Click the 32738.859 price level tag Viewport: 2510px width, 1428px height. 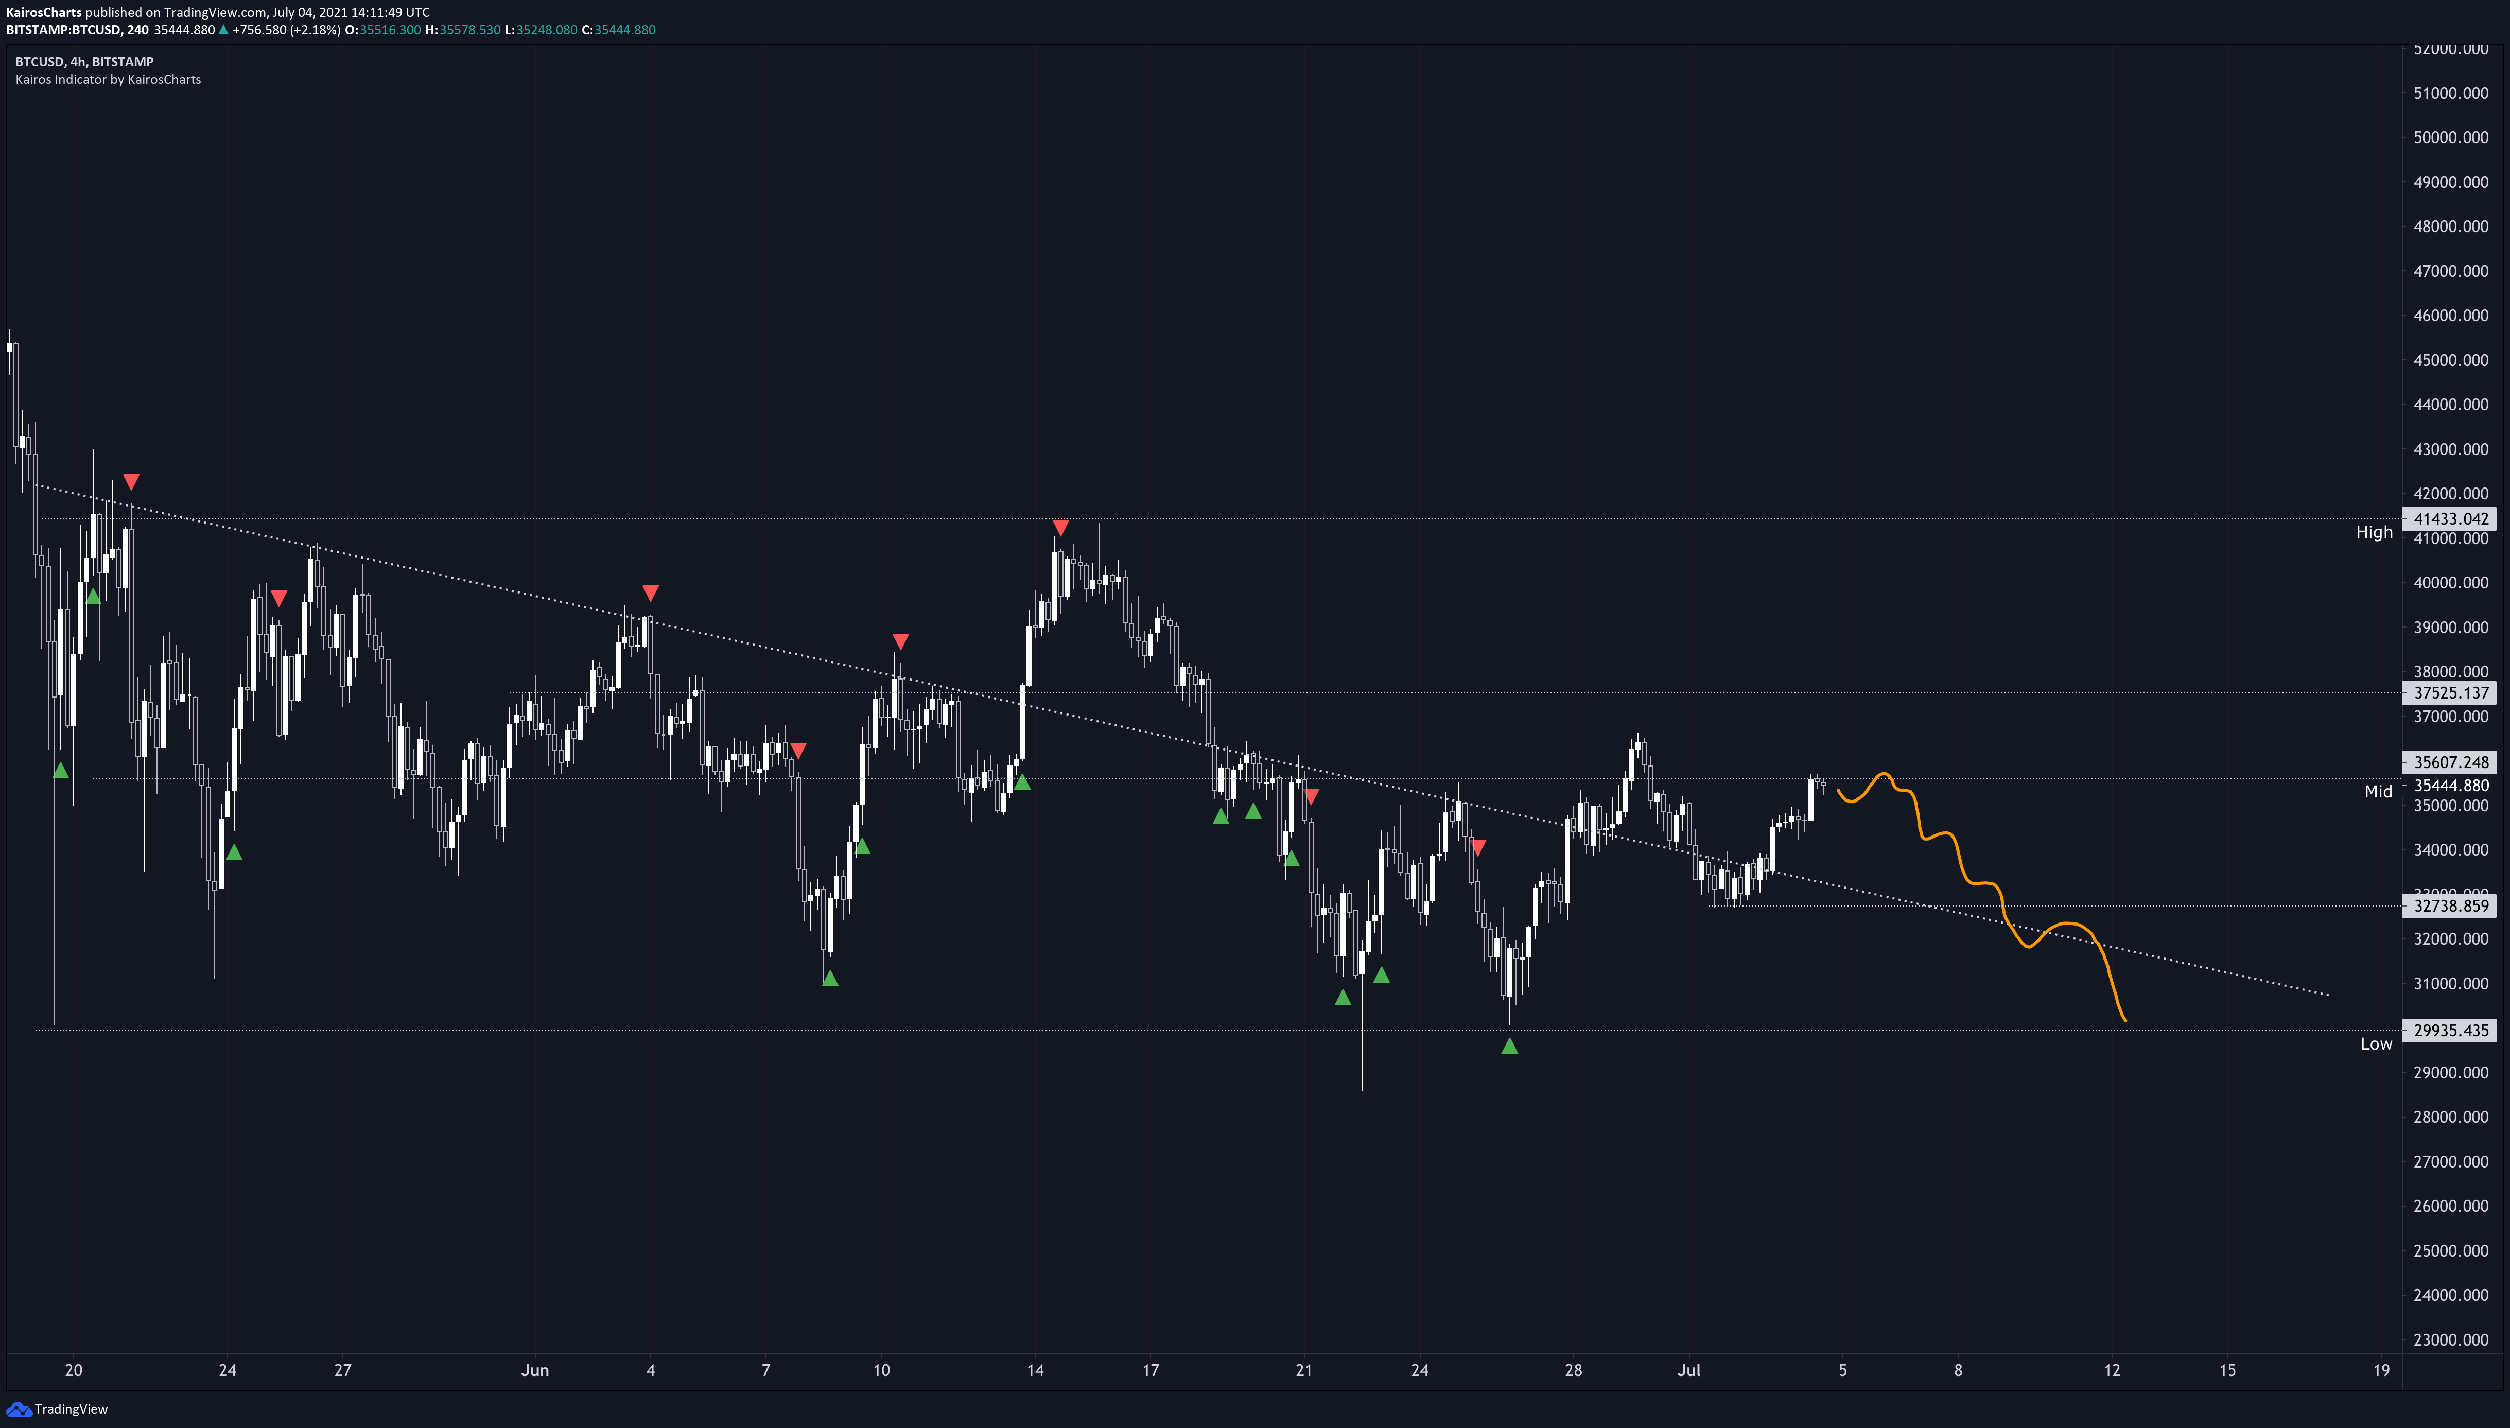(2449, 906)
